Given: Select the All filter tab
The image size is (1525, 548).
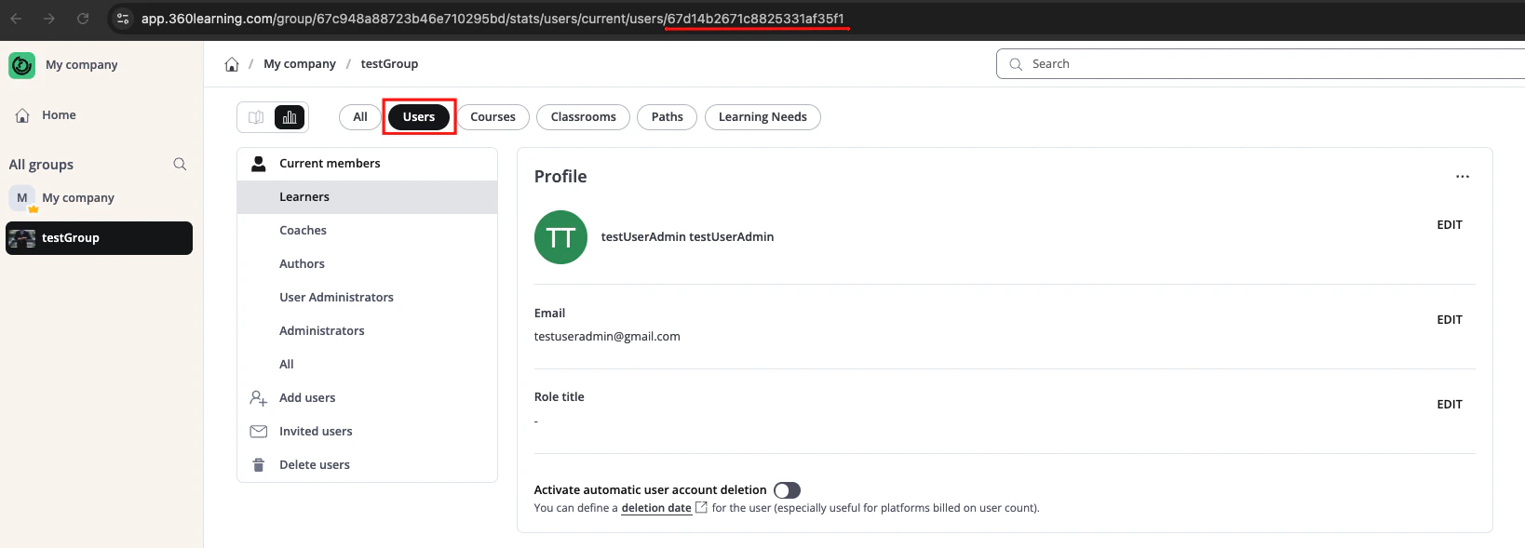Looking at the screenshot, I should point(360,117).
